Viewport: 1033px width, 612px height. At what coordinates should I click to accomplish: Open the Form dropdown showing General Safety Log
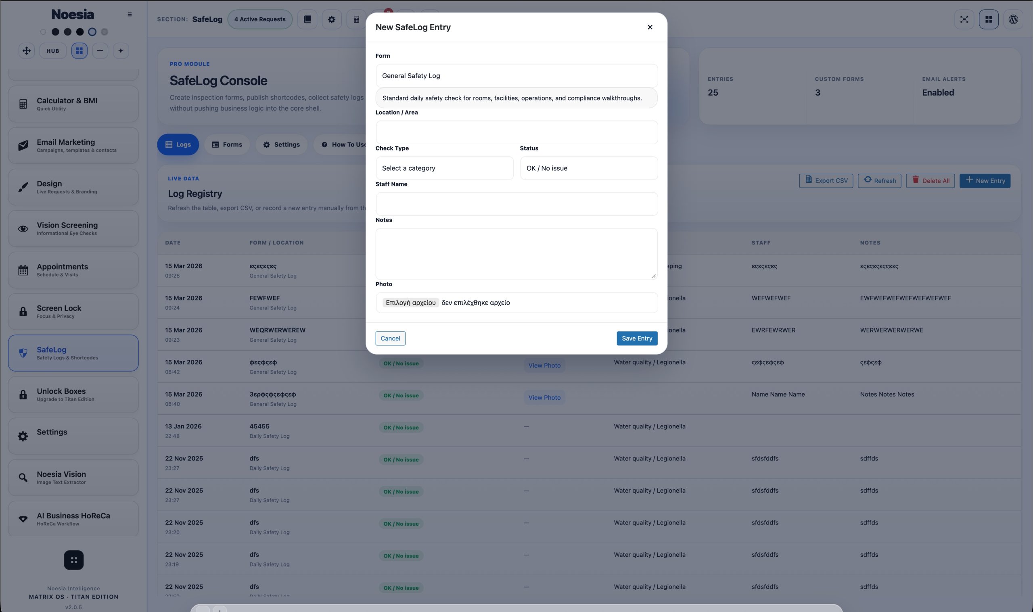[516, 75]
